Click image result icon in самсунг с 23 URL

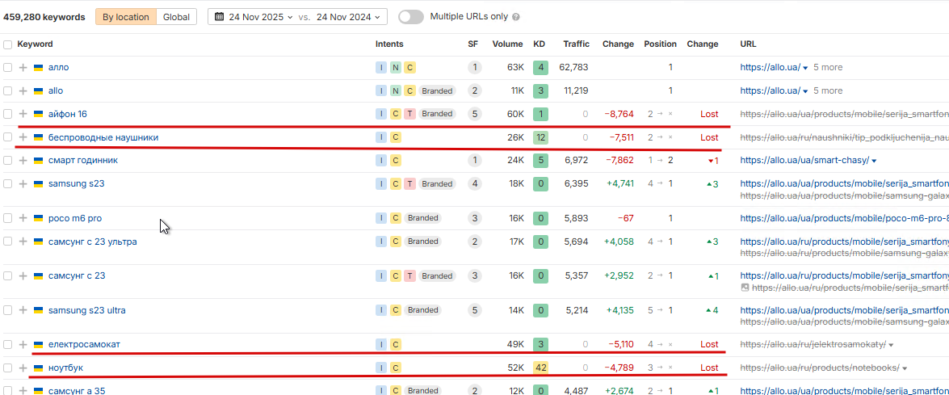pyautogui.click(x=745, y=288)
